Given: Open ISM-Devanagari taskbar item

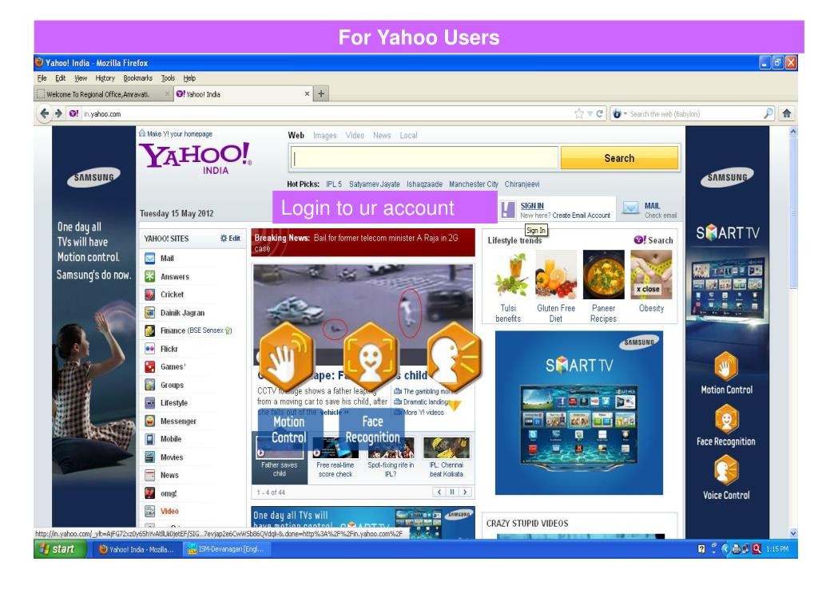Looking at the screenshot, I should tap(227, 549).
